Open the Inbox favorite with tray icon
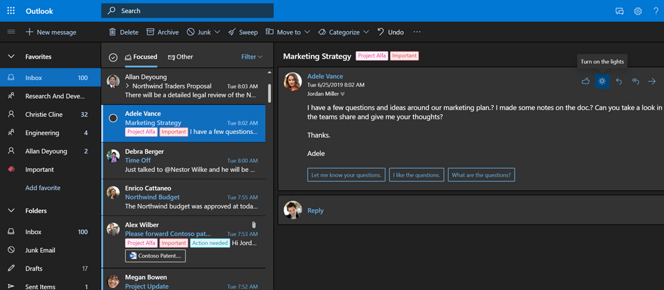 [50, 78]
